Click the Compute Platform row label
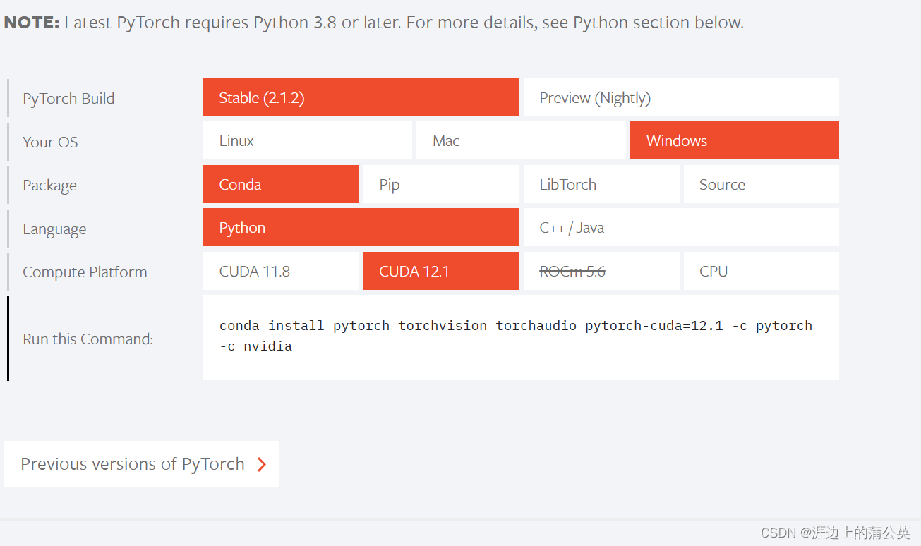Viewport: 921px width, 546px height. point(85,272)
